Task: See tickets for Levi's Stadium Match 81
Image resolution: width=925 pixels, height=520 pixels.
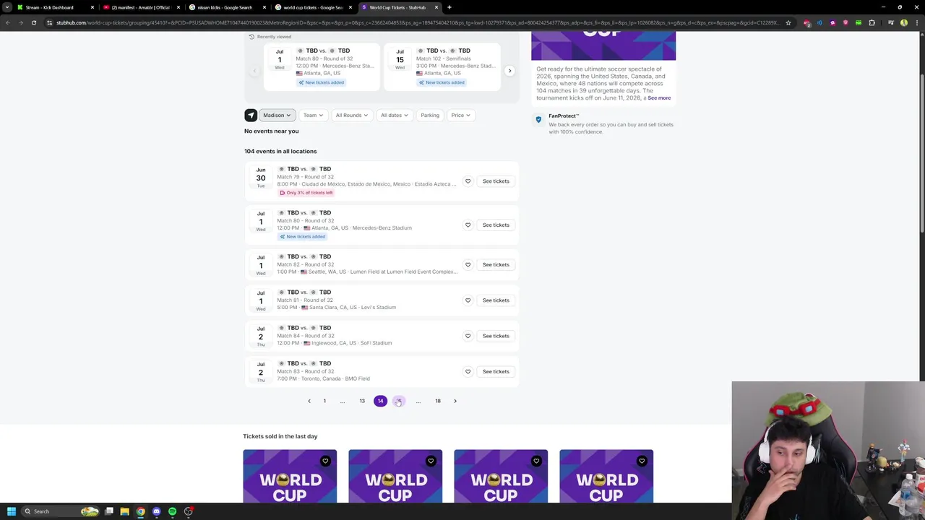Action: 496,300
